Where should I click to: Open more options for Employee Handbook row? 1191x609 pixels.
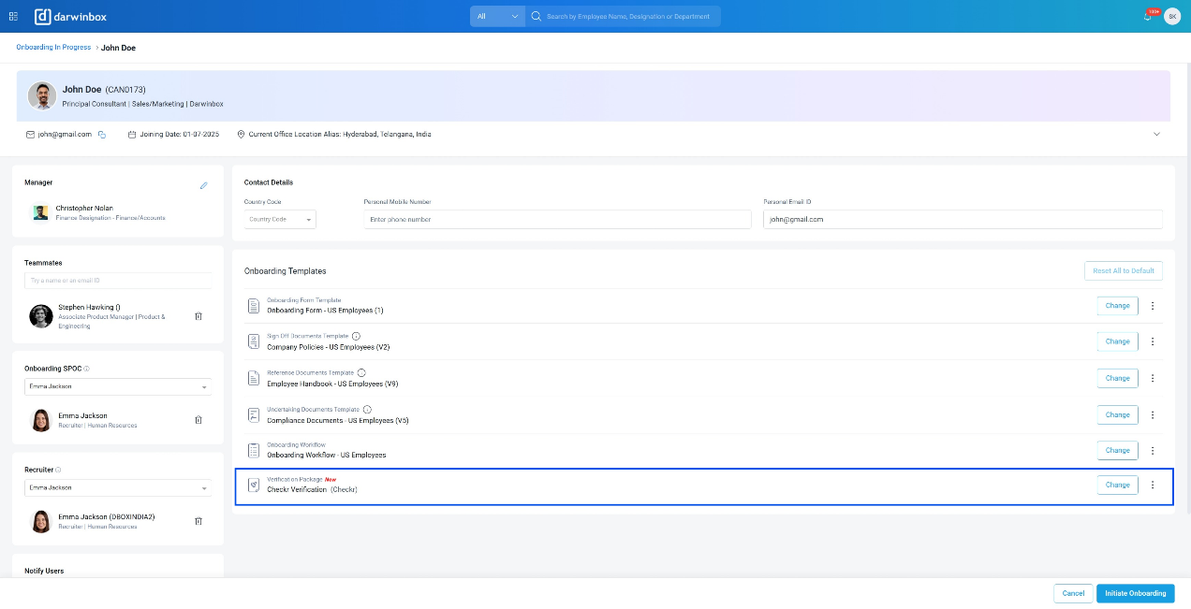click(1153, 378)
